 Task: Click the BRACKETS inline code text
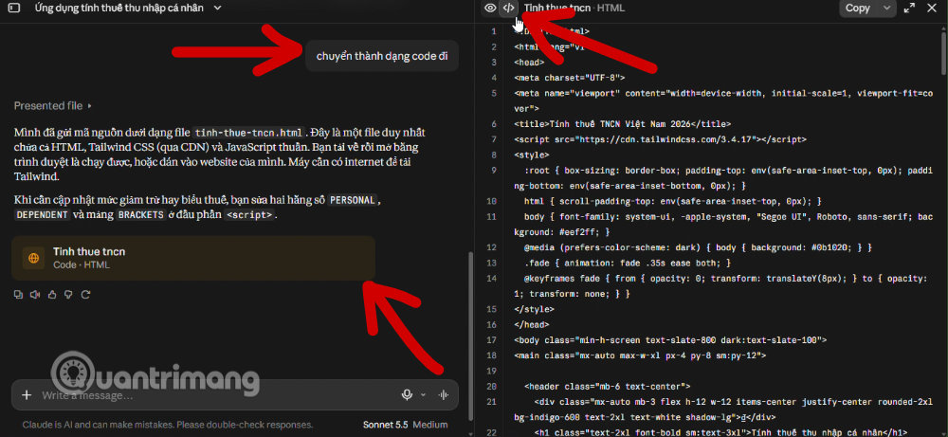coord(141,214)
